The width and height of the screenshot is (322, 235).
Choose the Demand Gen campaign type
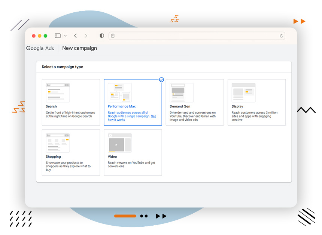(x=195, y=102)
